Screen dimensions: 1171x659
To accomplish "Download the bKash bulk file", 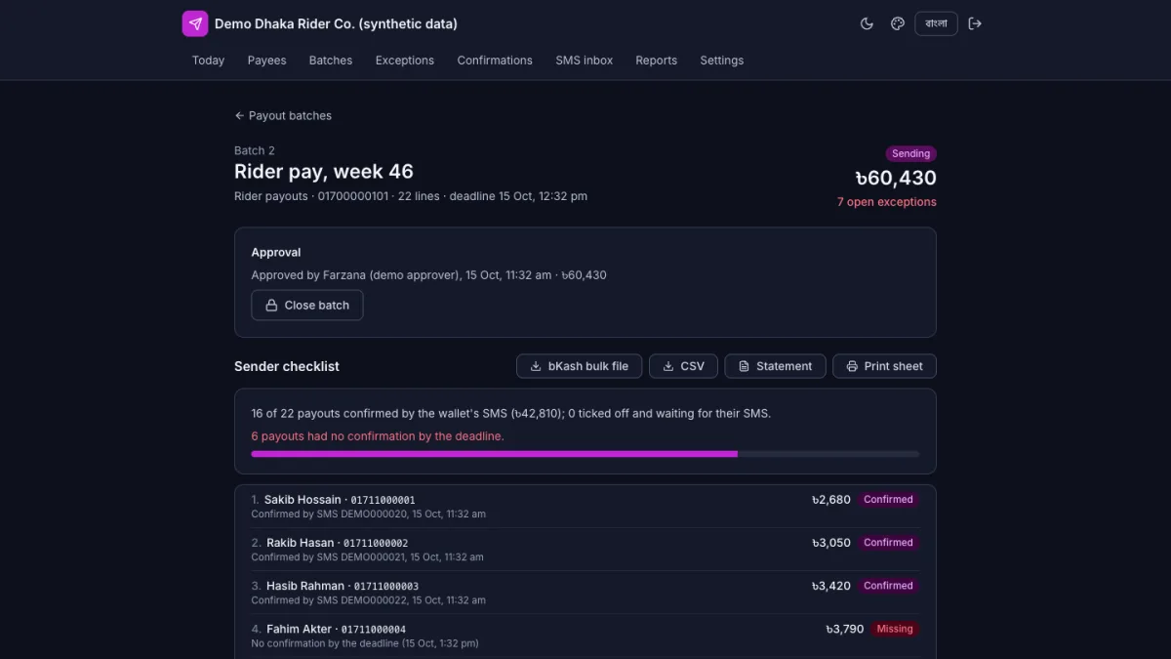I will coord(580,366).
